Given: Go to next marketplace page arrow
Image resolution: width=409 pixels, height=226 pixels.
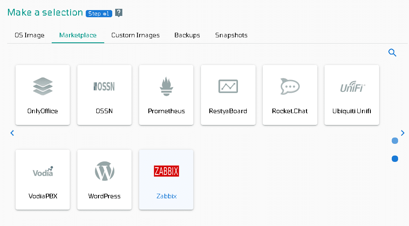Looking at the screenshot, I should point(402,133).
